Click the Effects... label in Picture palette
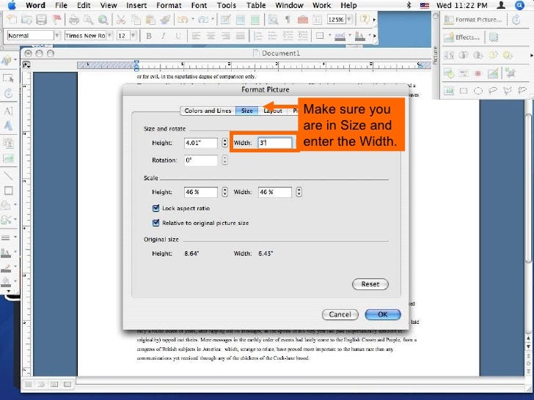The width and height of the screenshot is (534, 400). click(x=467, y=37)
